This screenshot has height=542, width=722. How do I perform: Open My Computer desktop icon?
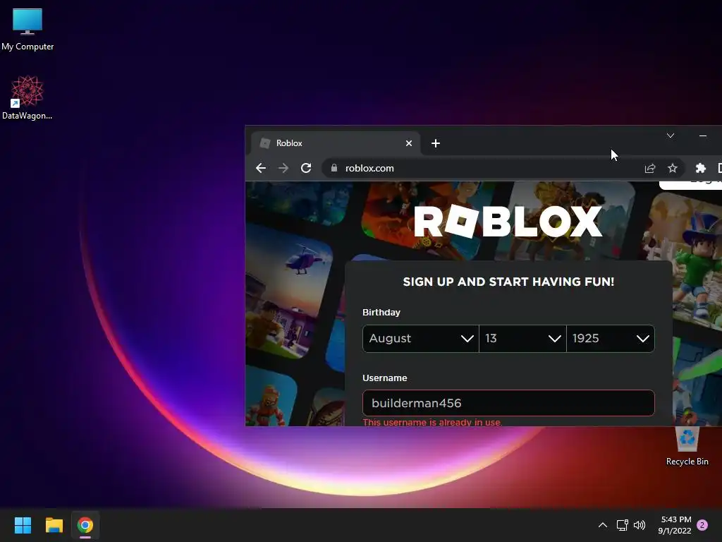(27, 30)
